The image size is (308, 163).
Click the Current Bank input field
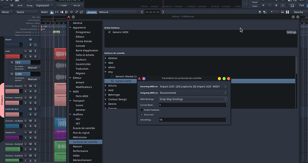[x=192, y=105]
